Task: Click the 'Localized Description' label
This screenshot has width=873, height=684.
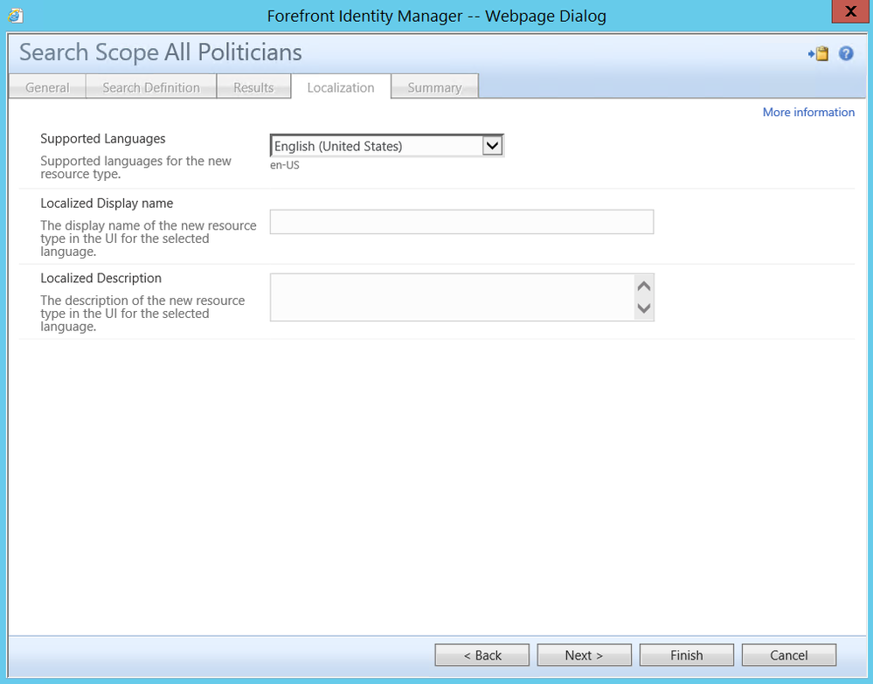Action: [x=100, y=278]
